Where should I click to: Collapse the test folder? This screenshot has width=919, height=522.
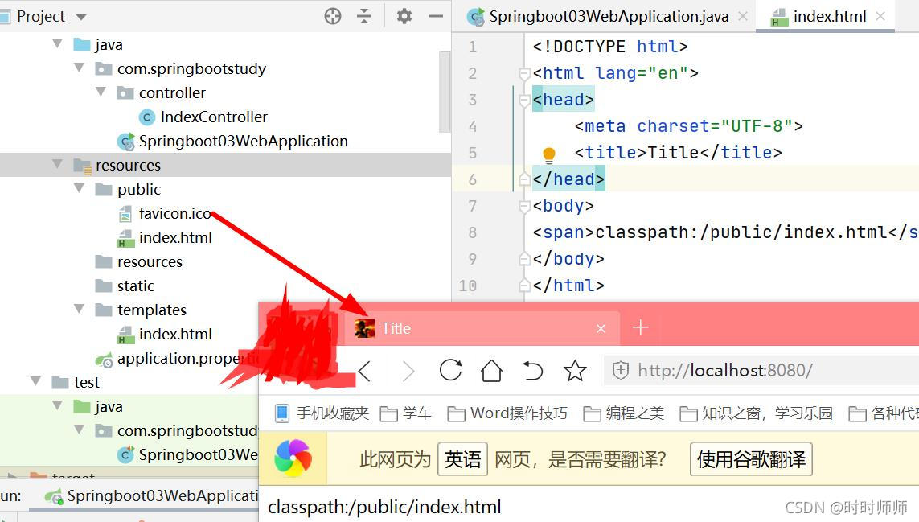pos(35,381)
